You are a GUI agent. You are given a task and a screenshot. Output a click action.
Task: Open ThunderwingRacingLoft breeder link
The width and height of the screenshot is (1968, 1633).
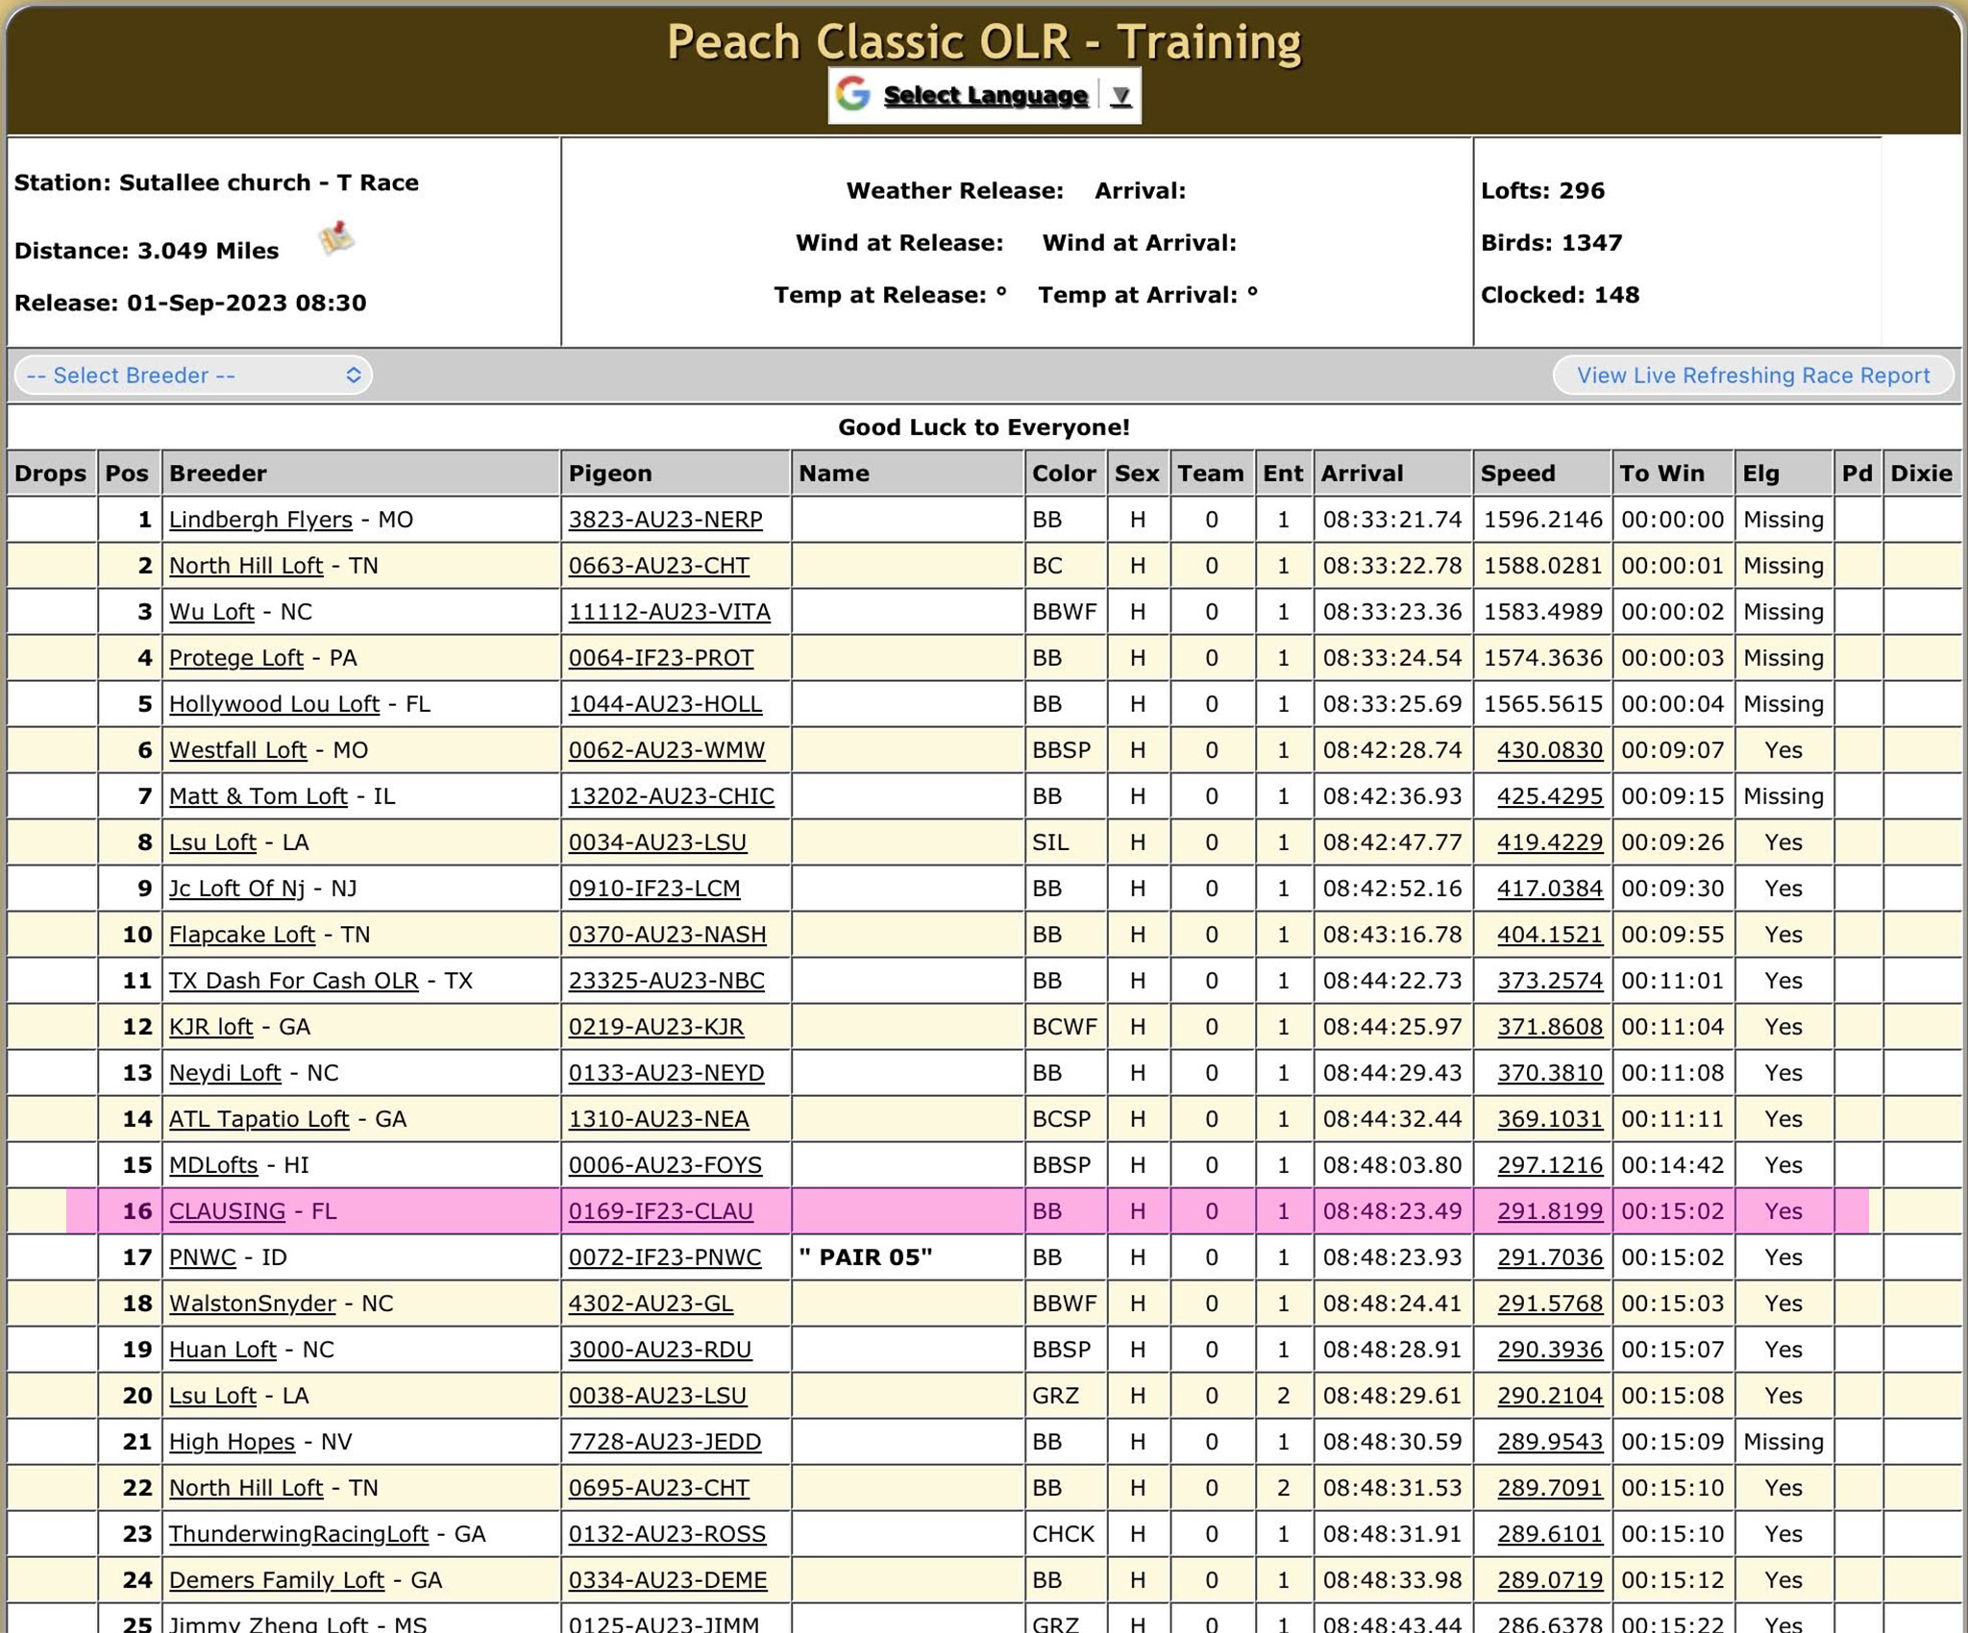coord(298,1534)
